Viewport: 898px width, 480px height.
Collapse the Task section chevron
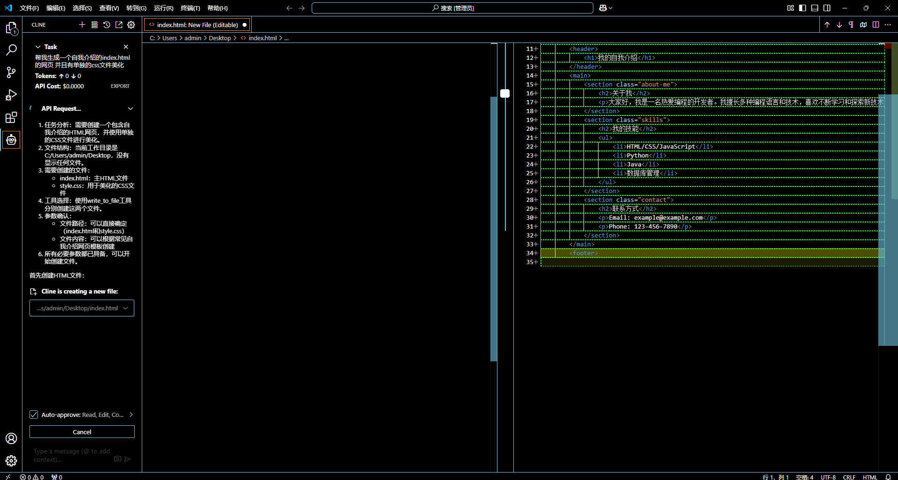[38, 47]
